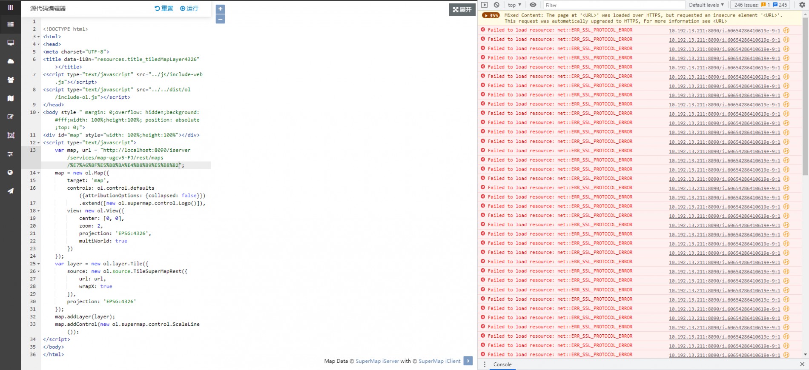
Task: Click the code line 'map.addLayer(layer);'
Action: [x=85, y=317]
